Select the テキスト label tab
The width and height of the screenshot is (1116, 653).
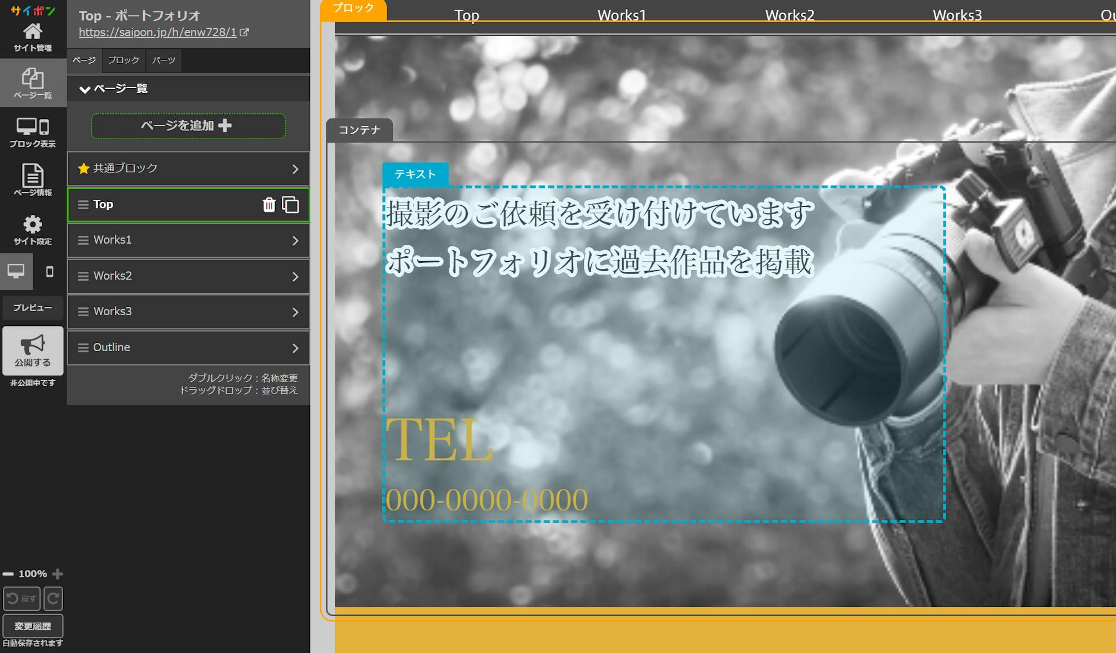[415, 174]
